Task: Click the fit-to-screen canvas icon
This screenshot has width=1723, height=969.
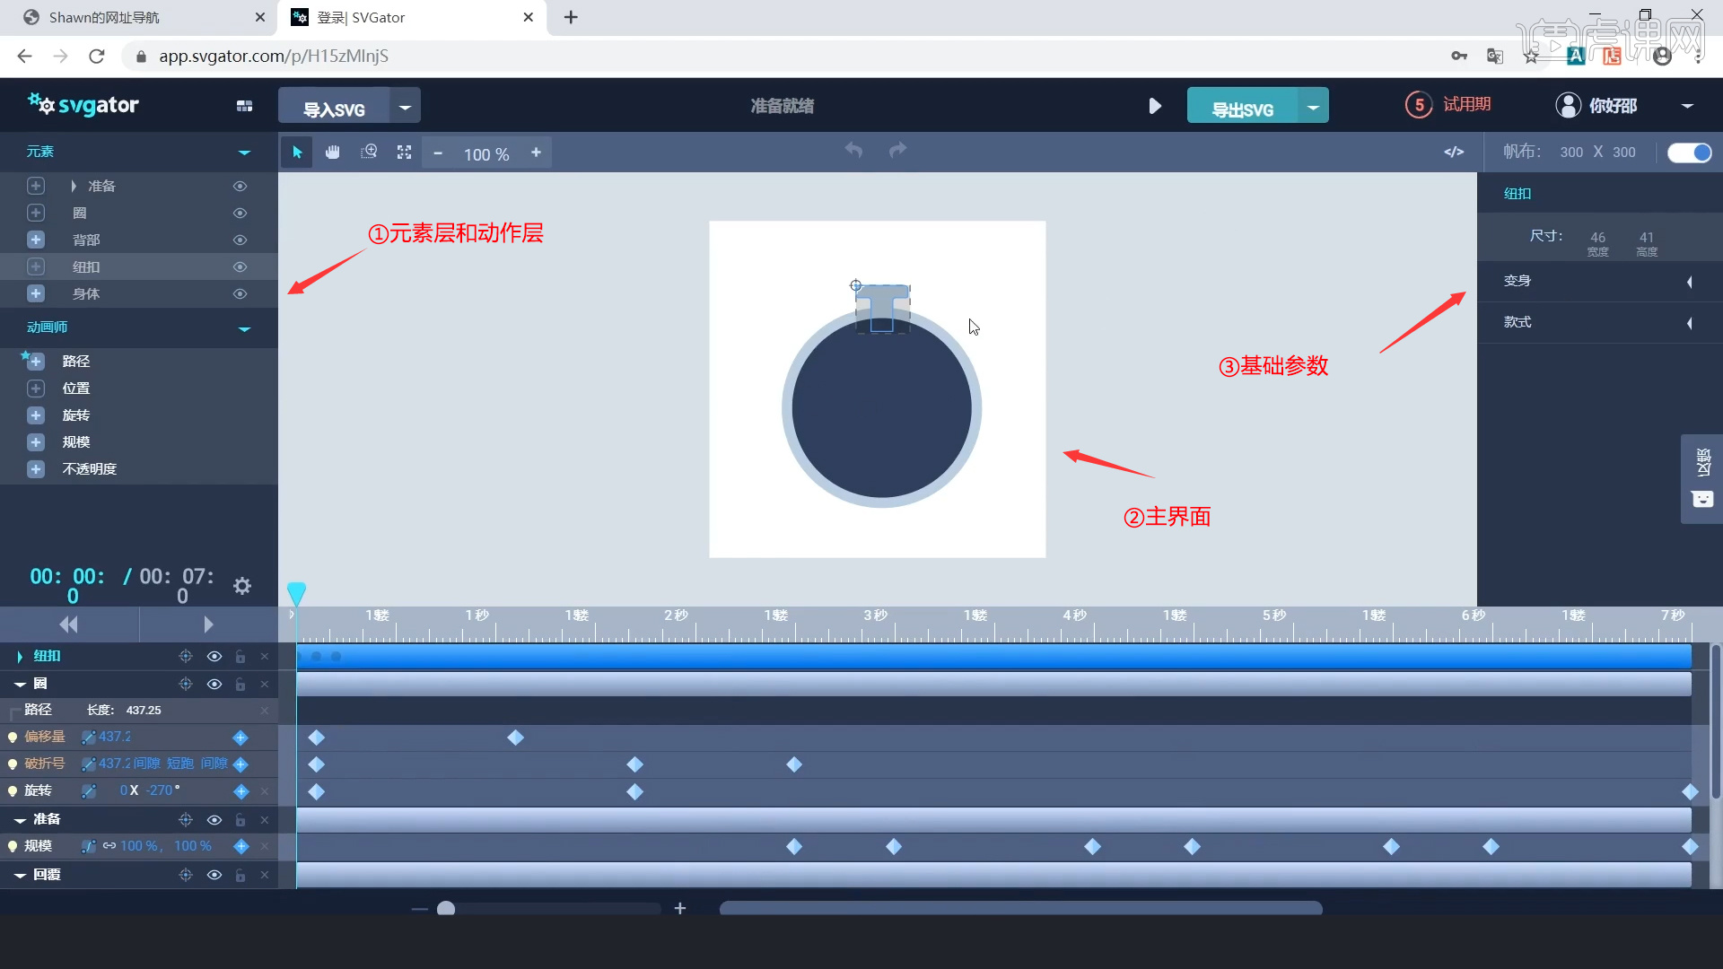Action: click(404, 153)
